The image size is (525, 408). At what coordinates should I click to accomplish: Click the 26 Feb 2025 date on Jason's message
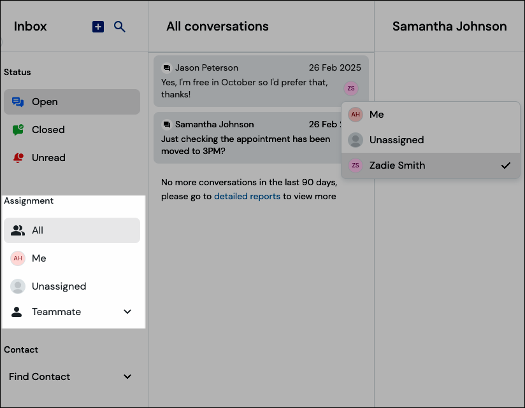click(x=335, y=67)
